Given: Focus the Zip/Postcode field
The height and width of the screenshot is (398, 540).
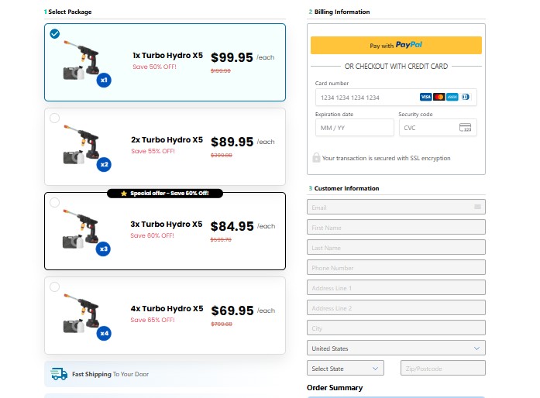Looking at the screenshot, I should [442, 369].
